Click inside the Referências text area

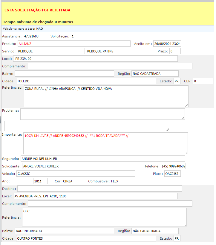click(x=106, y=96)
